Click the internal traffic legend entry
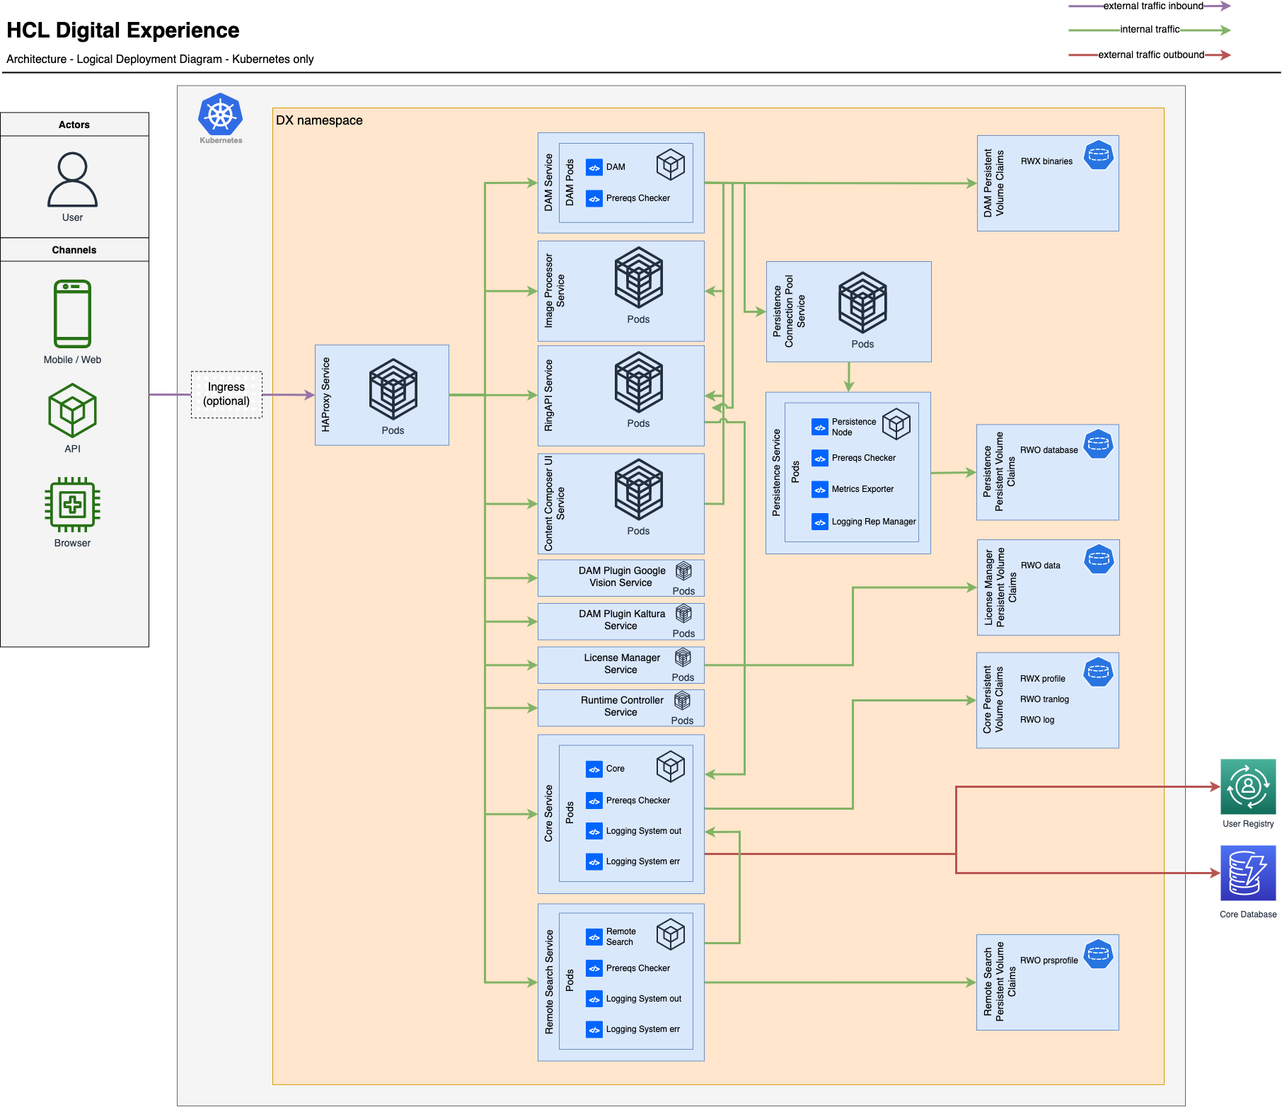 click(x=1150, y=29)
